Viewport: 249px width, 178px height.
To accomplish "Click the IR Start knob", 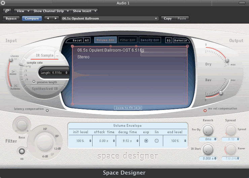I will coord(208,150).
